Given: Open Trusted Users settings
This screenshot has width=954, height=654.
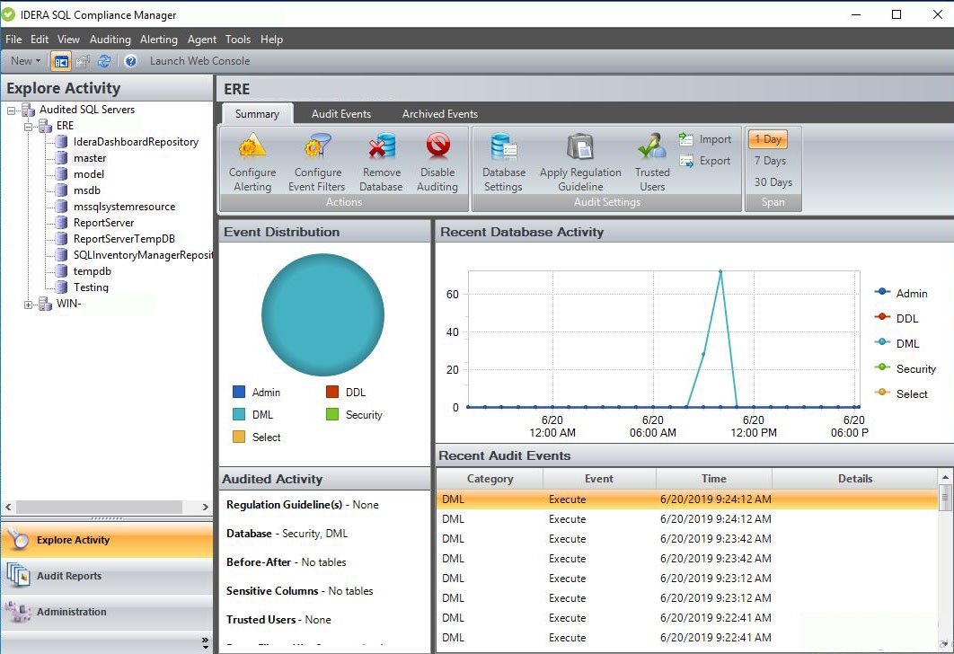Looking at the screenshot, I should pos(652,163).
